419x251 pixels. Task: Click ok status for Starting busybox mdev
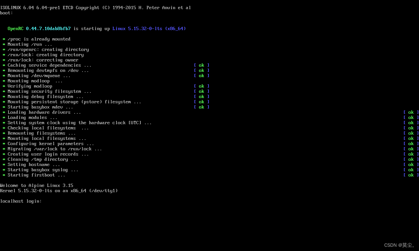tap(202, 107)
